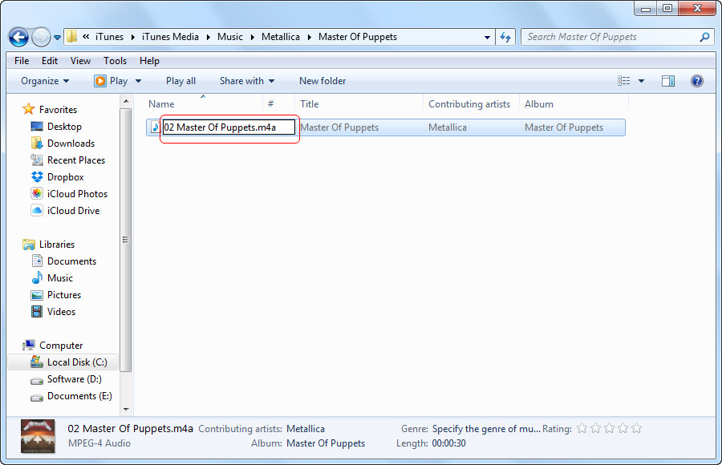
Task: Expand the Organize dropdown
Action: pyautogui.click(x=45, y=81)
